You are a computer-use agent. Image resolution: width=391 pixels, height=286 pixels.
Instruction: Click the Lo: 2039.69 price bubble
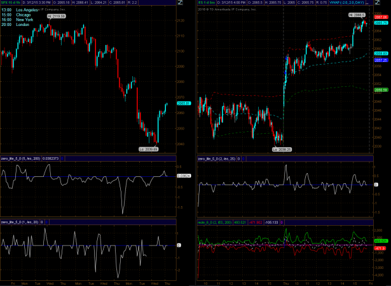point(148,148)
